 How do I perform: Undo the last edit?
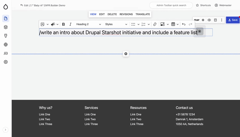tap(184, 24)
